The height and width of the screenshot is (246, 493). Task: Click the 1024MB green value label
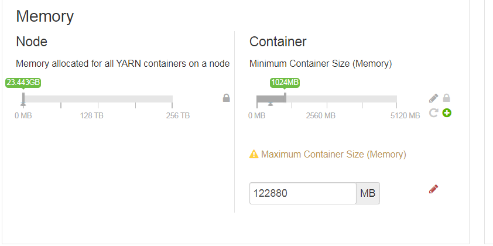(x=285, y=83)
